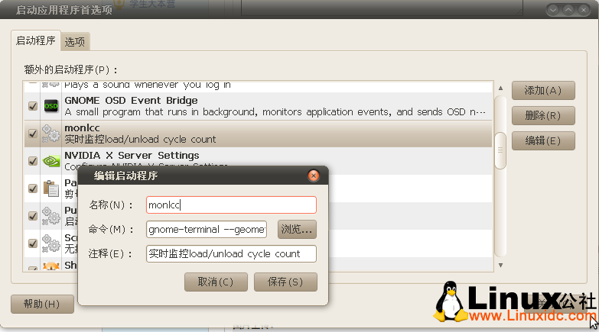Open help with 帮助(H) button
This screenshot has width=599, height=332.
(x=42, y=304)
